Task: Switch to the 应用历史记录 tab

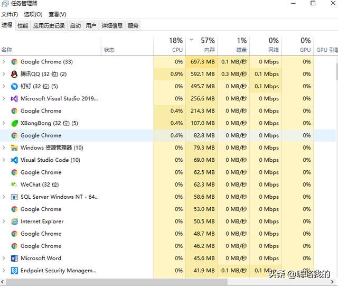Action: click(x=49, y=26)
